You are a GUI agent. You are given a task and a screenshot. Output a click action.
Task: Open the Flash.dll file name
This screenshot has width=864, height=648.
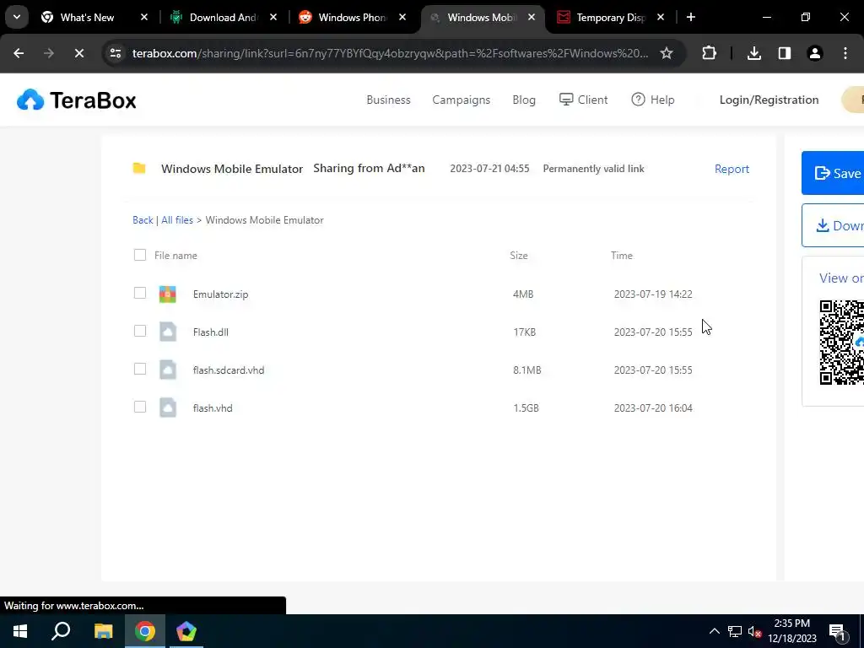tap(210, 332)
